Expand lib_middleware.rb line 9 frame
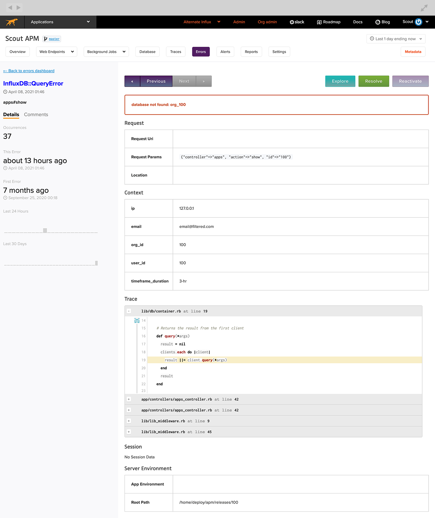The image size is (435, 518). tap(129, 421)
